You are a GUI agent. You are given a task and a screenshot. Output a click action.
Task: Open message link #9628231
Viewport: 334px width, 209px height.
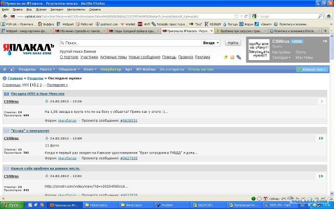129,121
